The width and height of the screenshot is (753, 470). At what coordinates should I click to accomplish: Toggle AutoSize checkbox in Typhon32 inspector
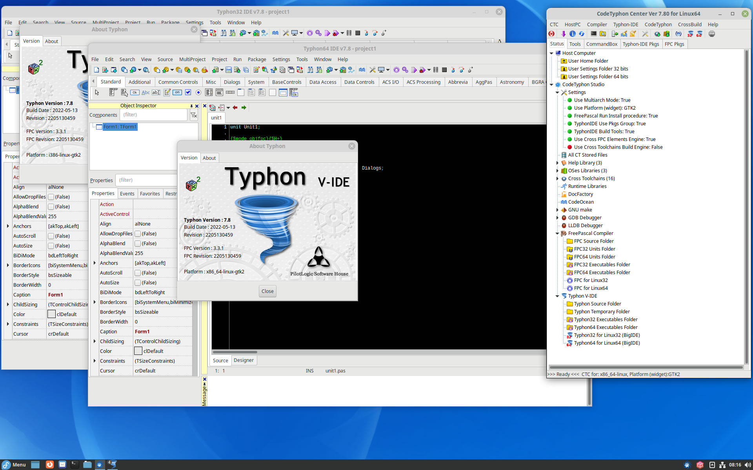point(51,246)
